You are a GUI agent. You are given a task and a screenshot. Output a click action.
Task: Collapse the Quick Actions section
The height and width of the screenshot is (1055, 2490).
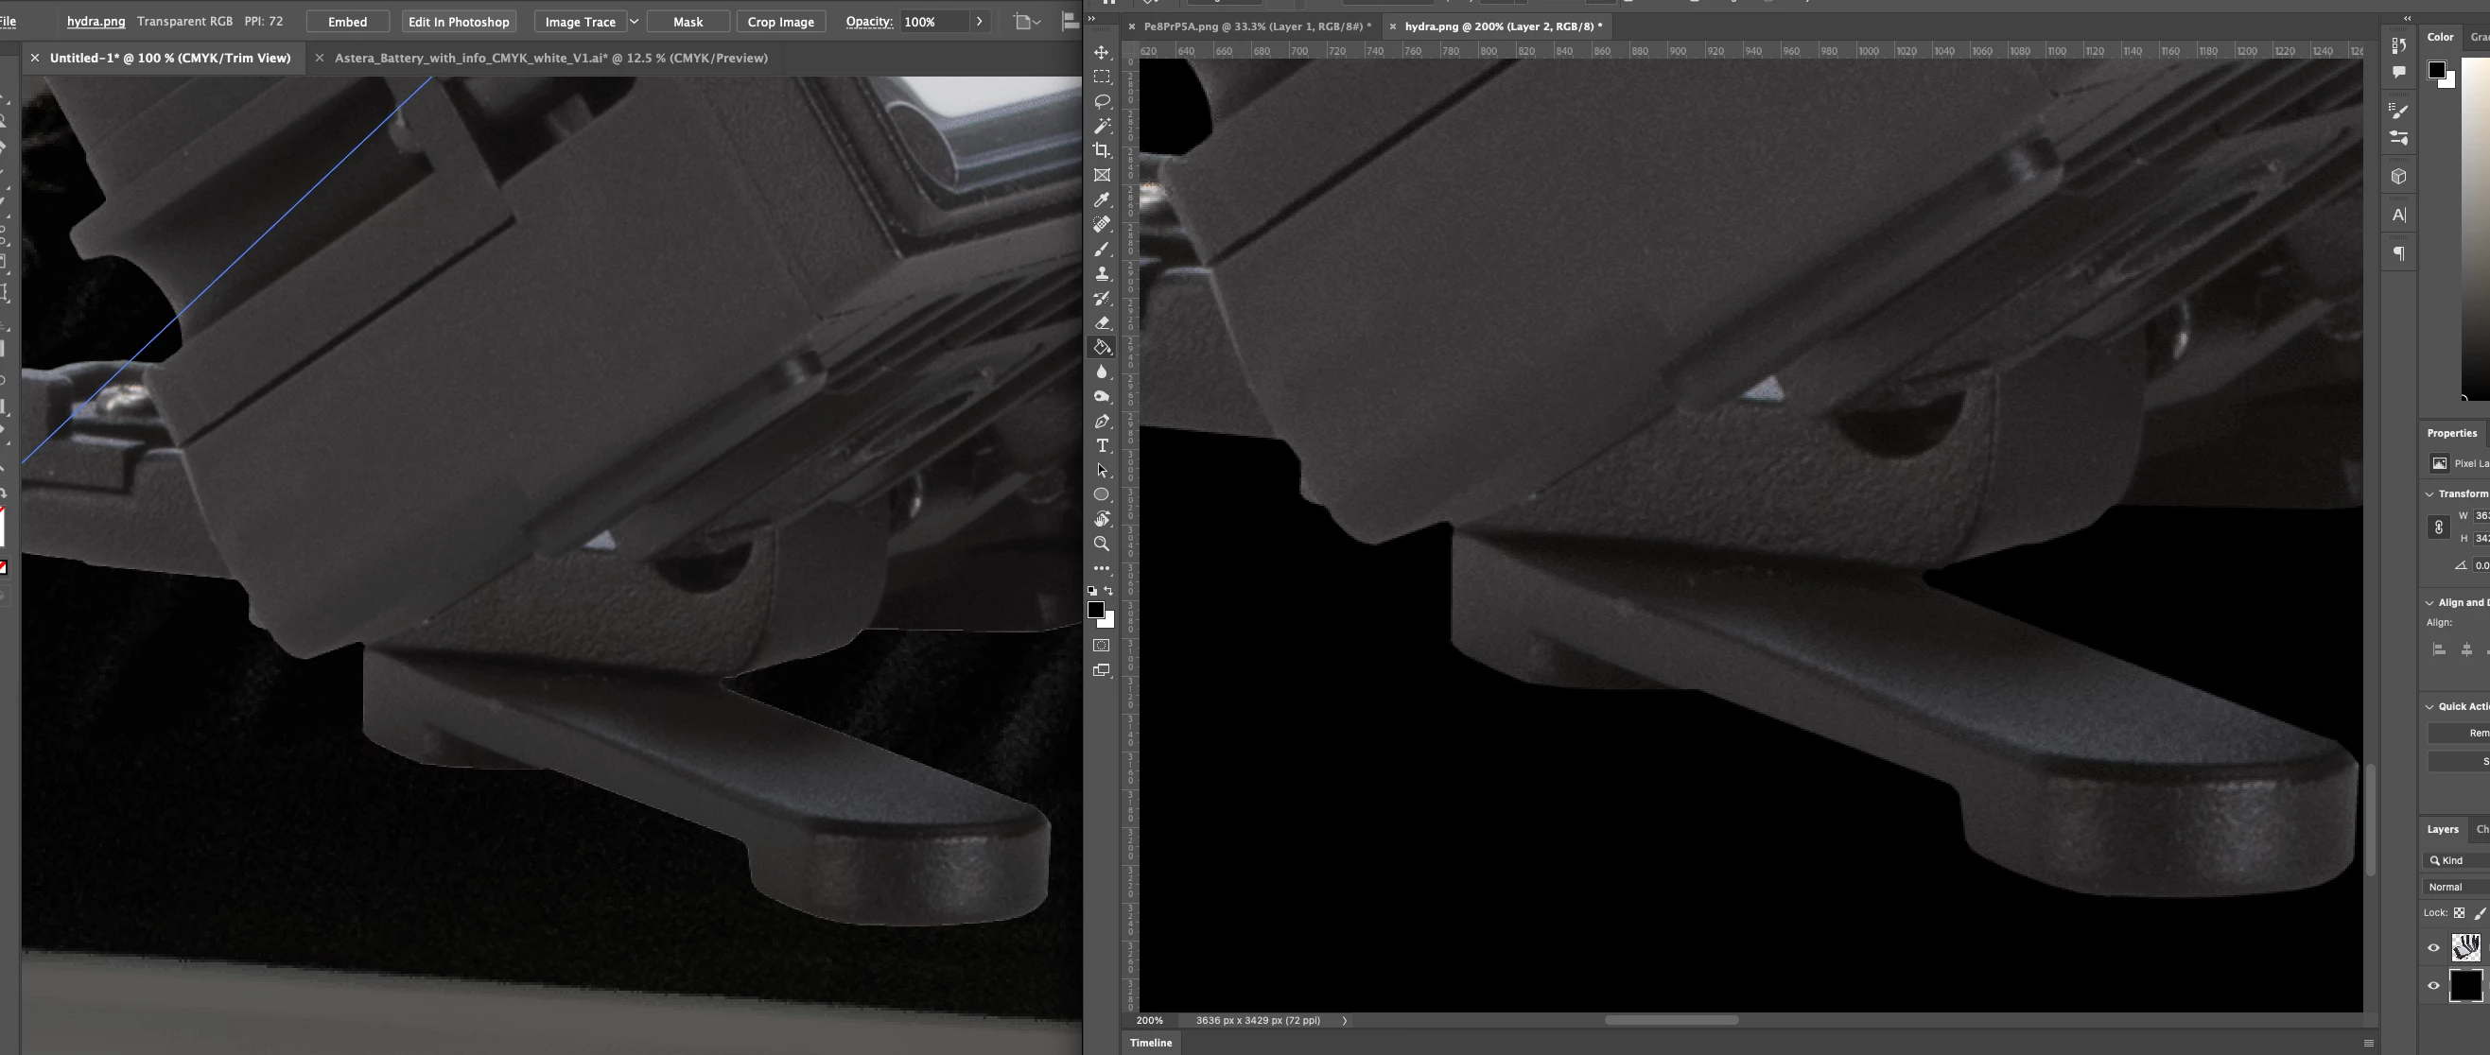2429,706
